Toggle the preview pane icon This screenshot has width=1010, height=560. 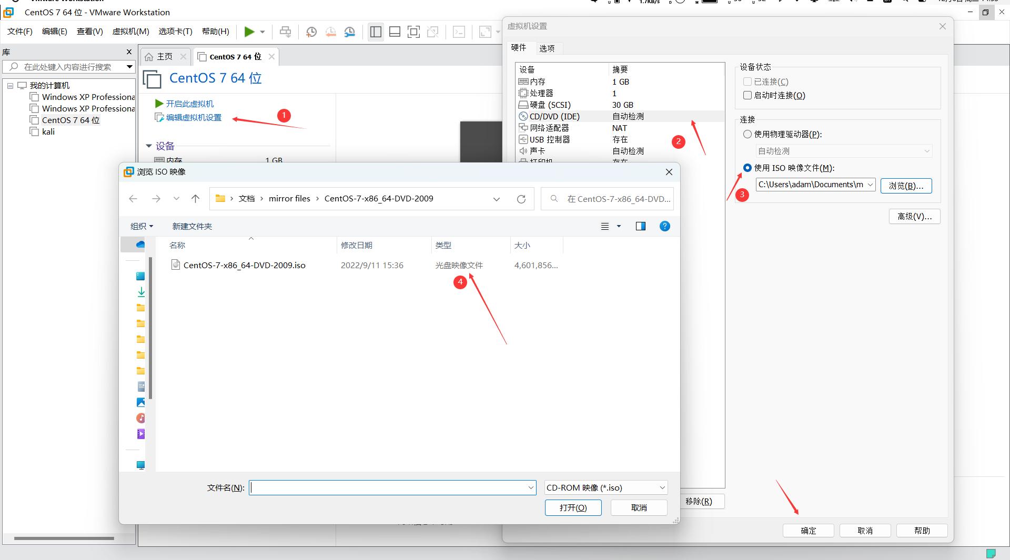[x=641, y=226]
